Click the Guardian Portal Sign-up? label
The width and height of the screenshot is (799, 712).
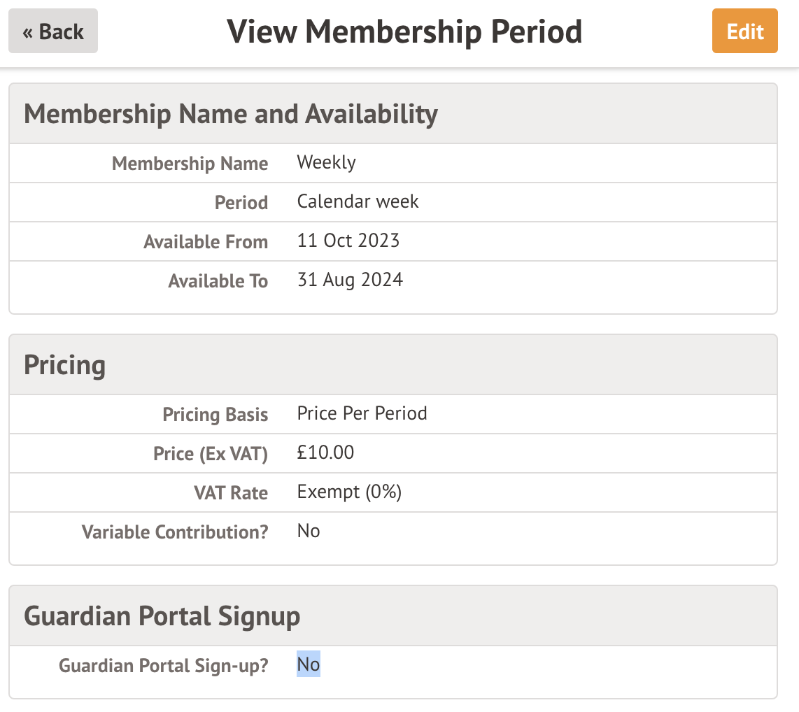pyautogui.click(x=163, y=665)
